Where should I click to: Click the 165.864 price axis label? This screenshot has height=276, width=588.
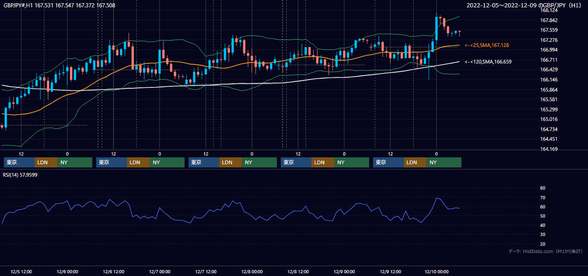click(x=549, y=90)
